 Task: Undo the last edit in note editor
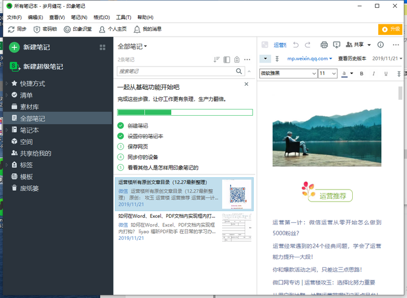click(296, 45)
